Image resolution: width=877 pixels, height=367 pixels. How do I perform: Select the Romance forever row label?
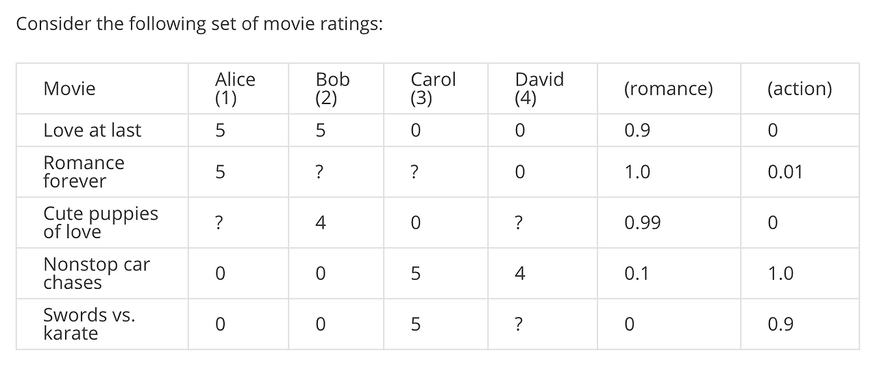pos(84,172)
